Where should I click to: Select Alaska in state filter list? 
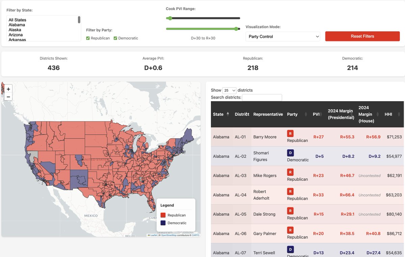(15, 30)
